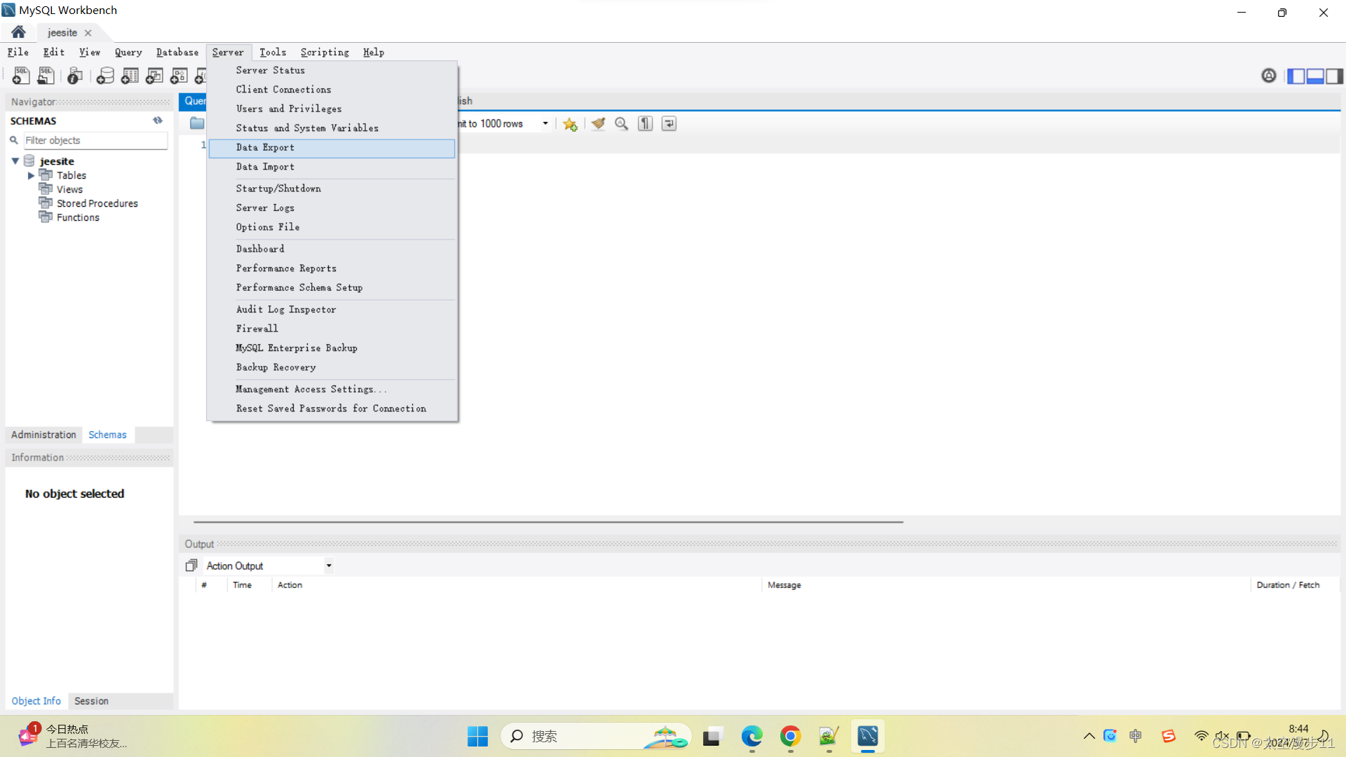Create new view toolbar icon

pyautogui.click(x=154, y=76)
